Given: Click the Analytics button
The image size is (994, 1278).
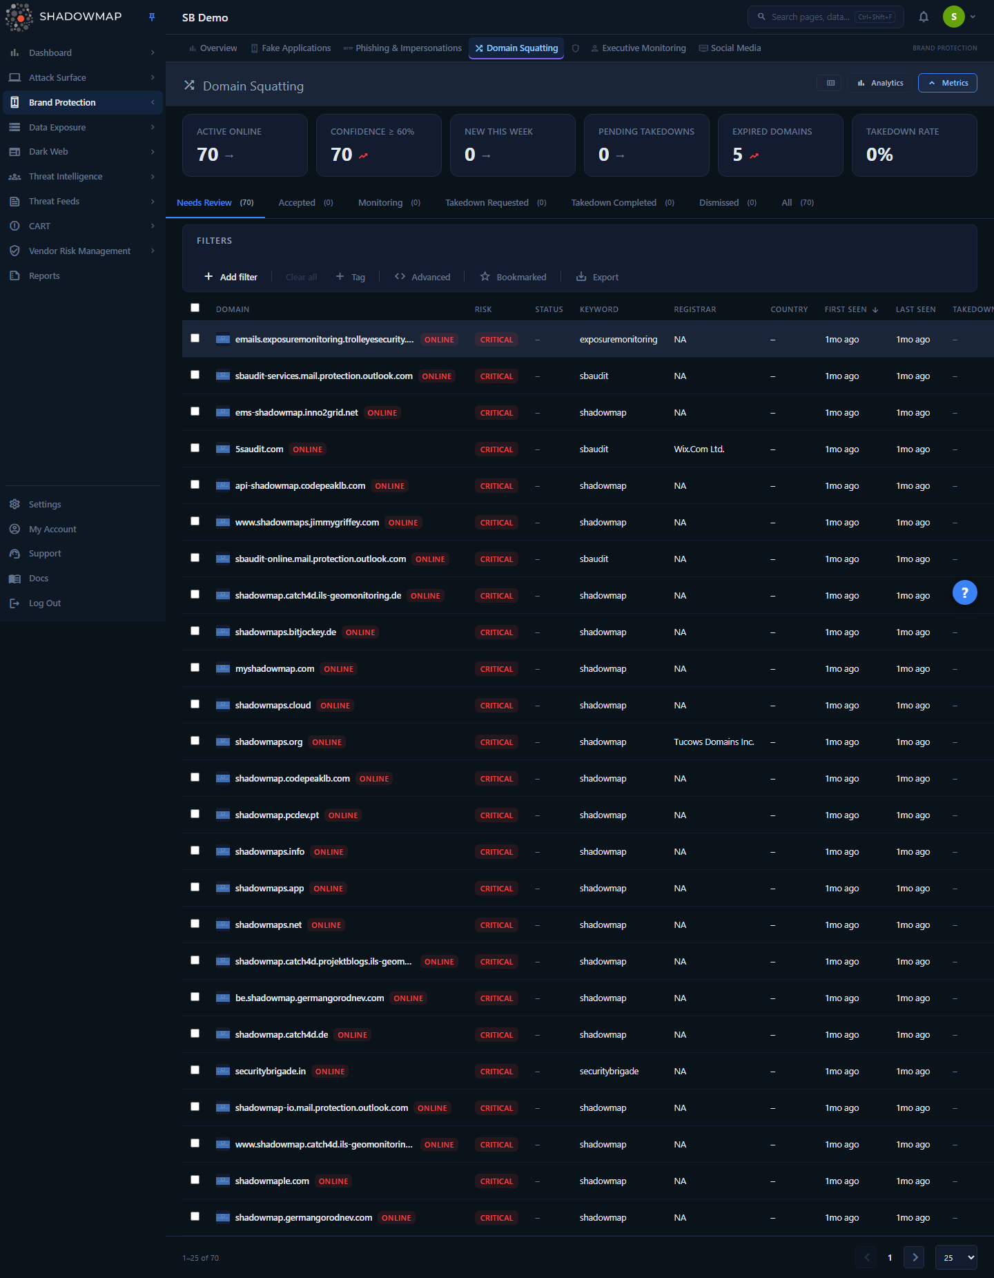Looking at the screenshot, I should pyautogui.click(x=880, y=83).
